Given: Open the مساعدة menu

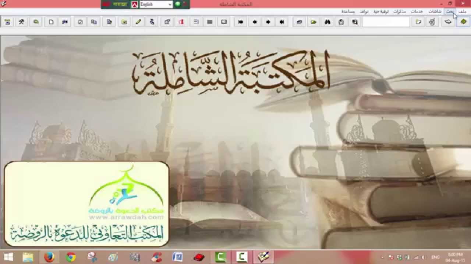Looking at the screenshot, I should (348, 12).
